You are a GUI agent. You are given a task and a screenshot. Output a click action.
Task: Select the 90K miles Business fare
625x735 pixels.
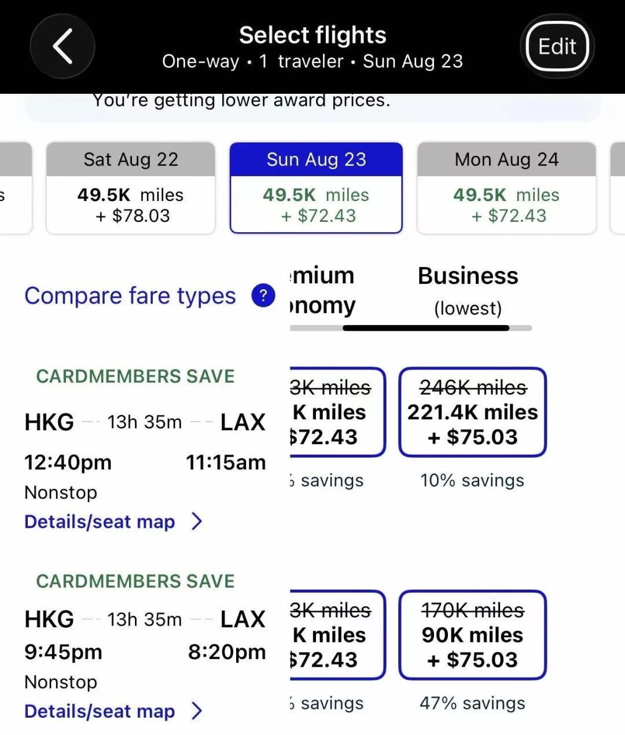472,635
